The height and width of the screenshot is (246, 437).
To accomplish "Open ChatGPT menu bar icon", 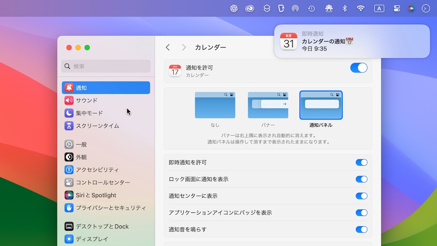I will (234, 9).
